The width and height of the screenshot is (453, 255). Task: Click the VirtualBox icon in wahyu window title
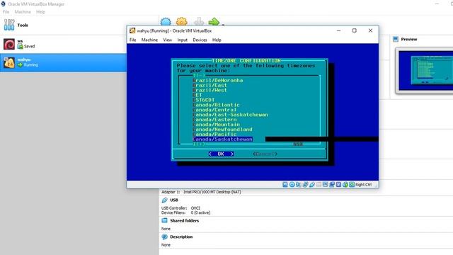coord(132,30)
